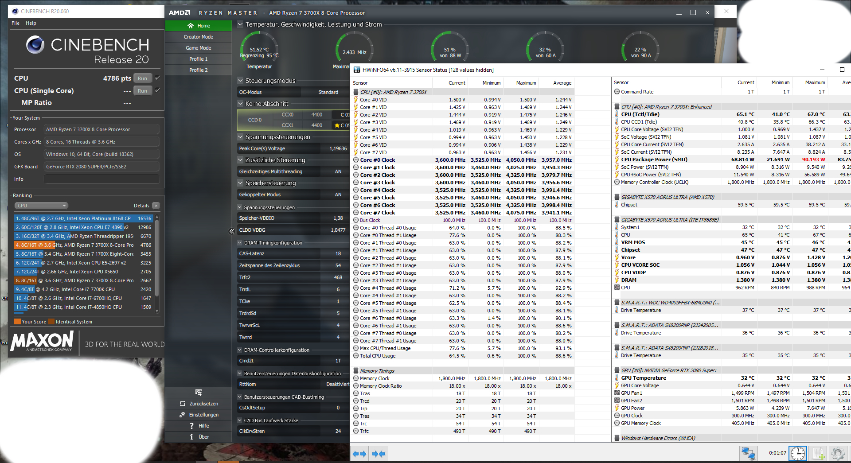Screen dimensions: 851x463
Task: Select ranking row 1 Intel Xeon Platinum 8168
Action: point(84,218)
